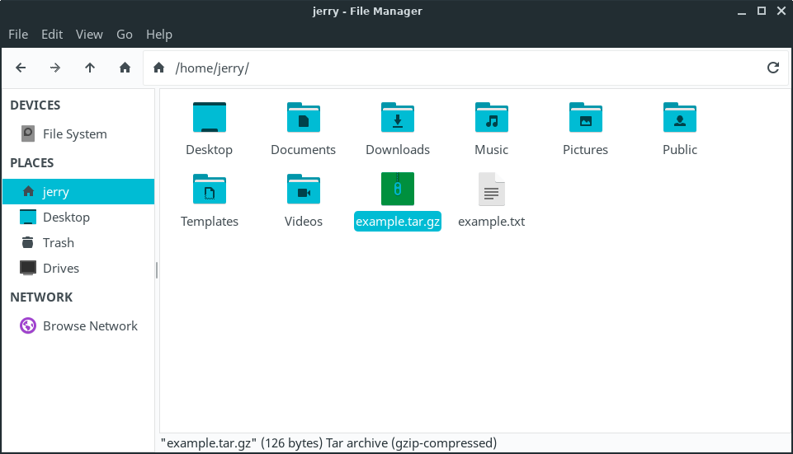
Task: Open the Downloads folder icon
Action: pyautogui.click(x=398, y=119)
